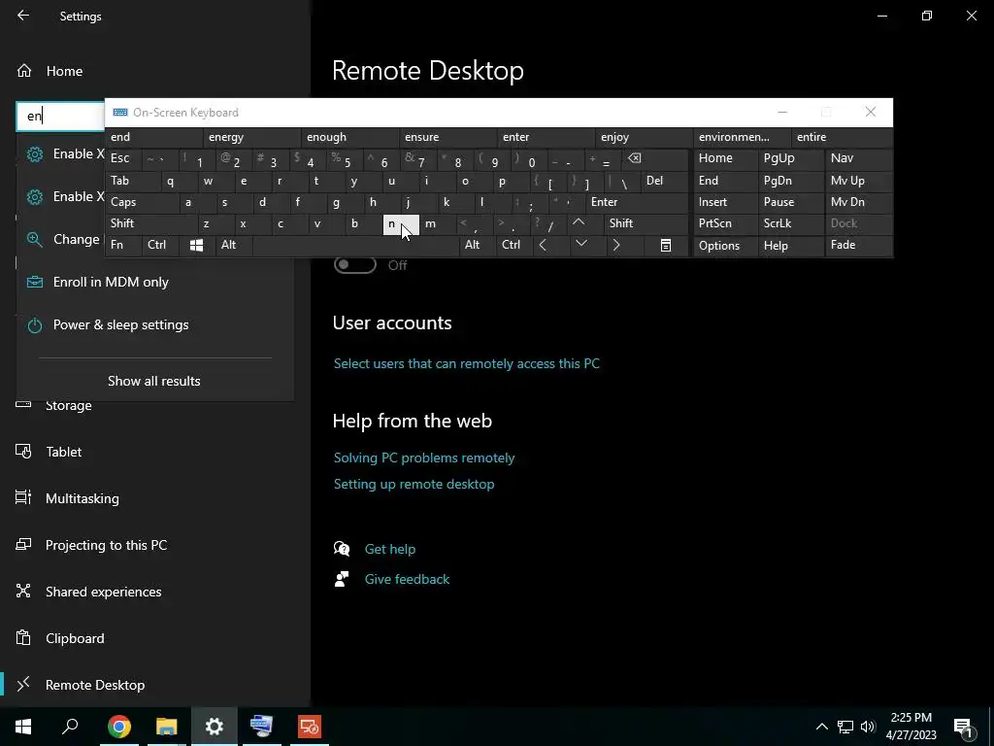Viewport: 994px width, 746px height.
Task: Click the up arrow key on keyboard
Action: coord(583,223)
